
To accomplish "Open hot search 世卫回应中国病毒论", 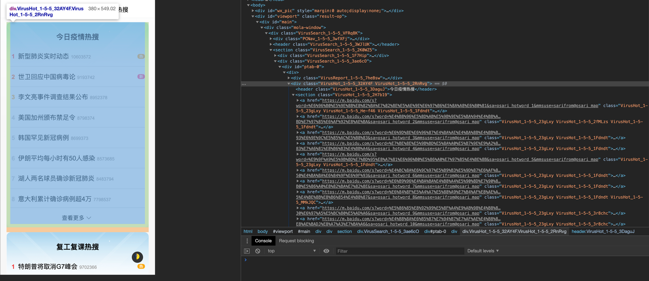I will coord(47,77).
